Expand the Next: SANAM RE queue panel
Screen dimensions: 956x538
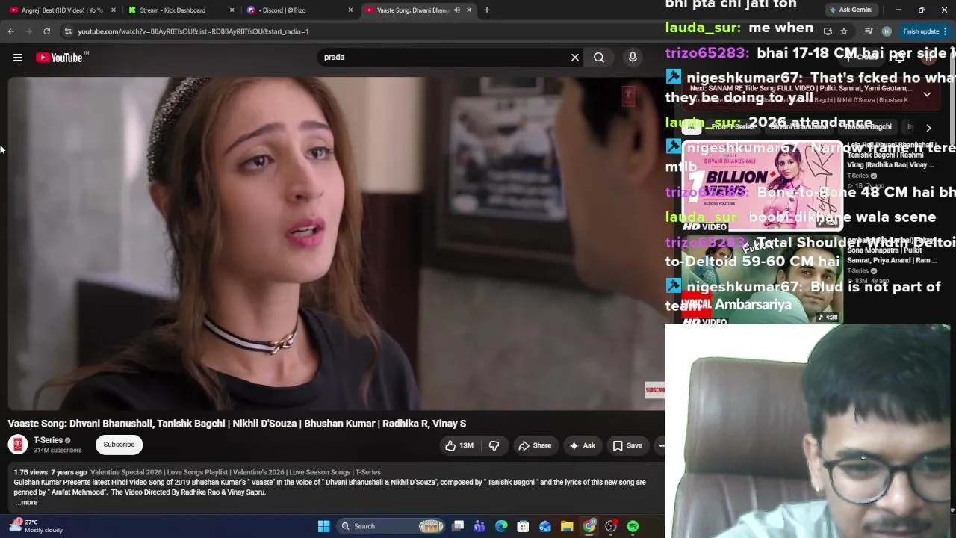click(927, 95)
